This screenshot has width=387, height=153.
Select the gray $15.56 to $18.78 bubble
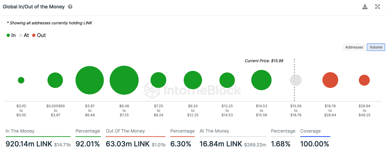(x=296, y=80)
